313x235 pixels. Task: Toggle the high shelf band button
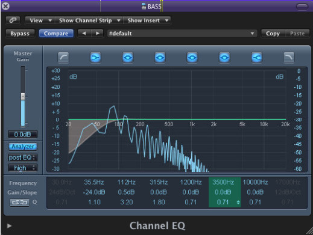pos(257,58)
